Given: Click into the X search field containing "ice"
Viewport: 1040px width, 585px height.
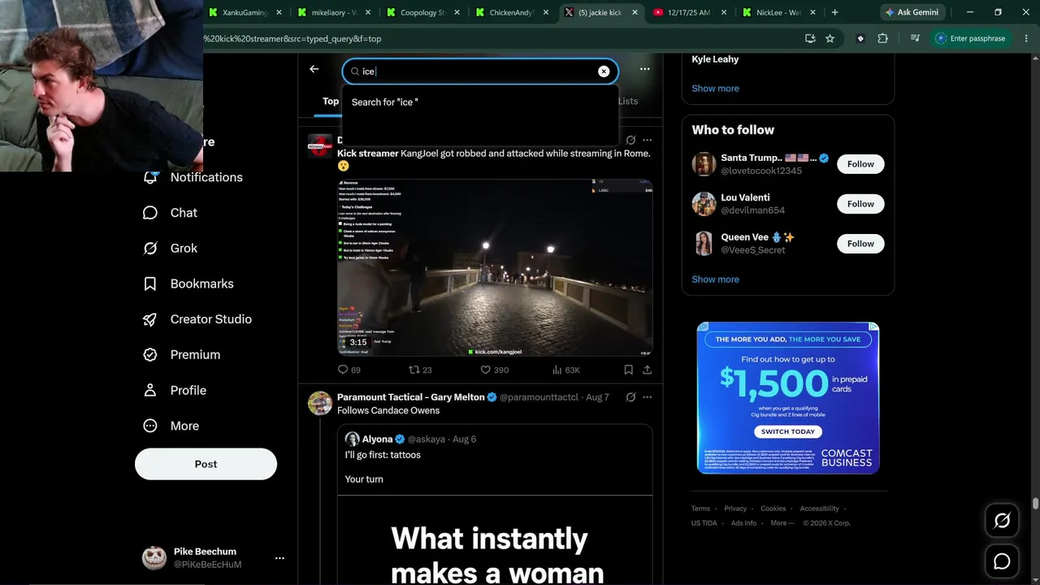Looking at the screenshot, I should pyautogui.click(x=480, y=71).
